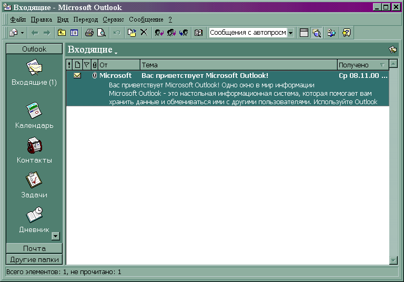
Task: Expand the current view combo box arrow
Action: [290, 33]
